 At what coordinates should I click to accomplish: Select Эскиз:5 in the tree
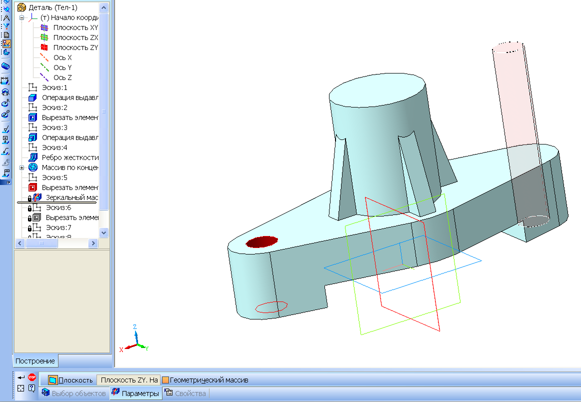[54, 177]
